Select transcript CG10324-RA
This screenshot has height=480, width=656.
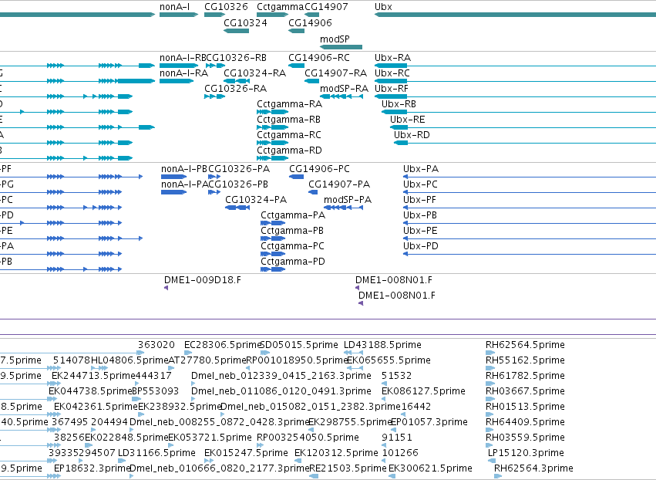pos(255,73)
